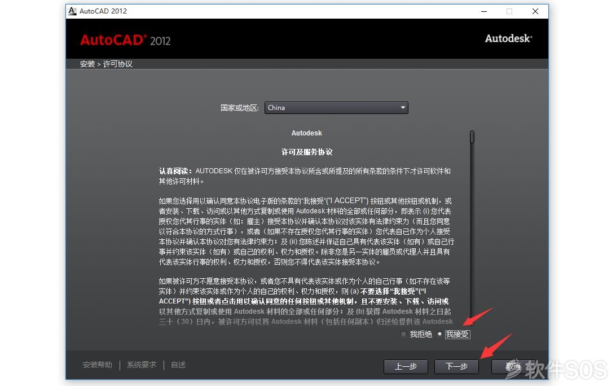
Task: Click the Autodesk logo in the header
Action: pos(508,38)
